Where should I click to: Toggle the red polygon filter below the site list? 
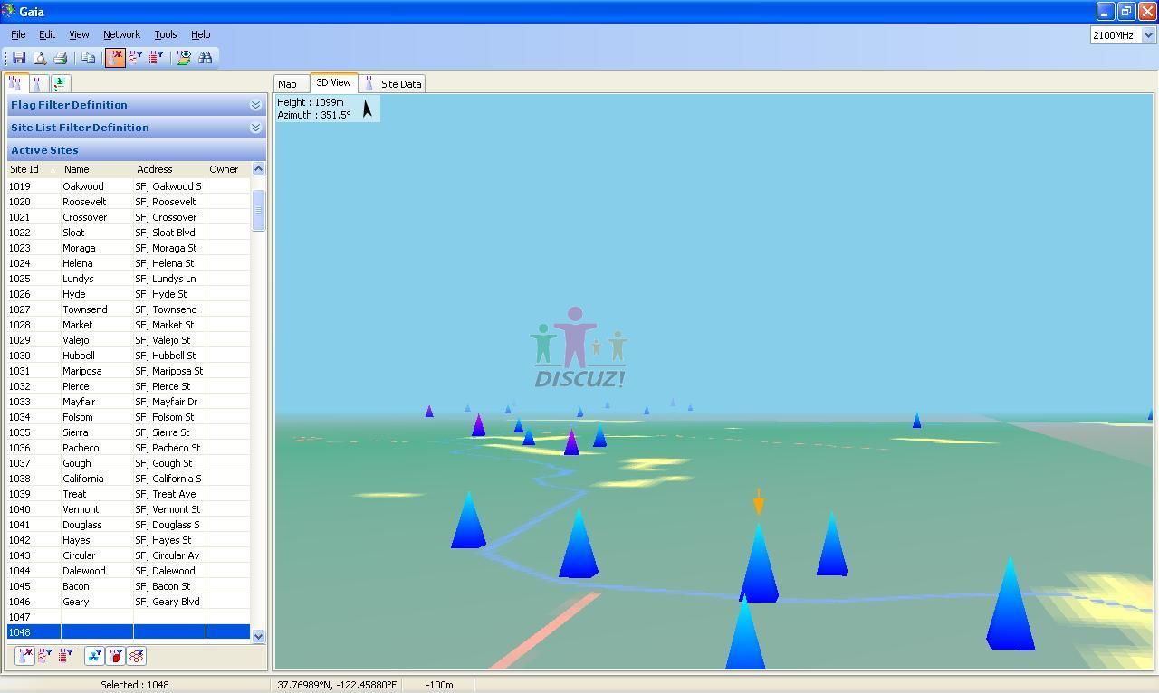[x=116, y=656]
